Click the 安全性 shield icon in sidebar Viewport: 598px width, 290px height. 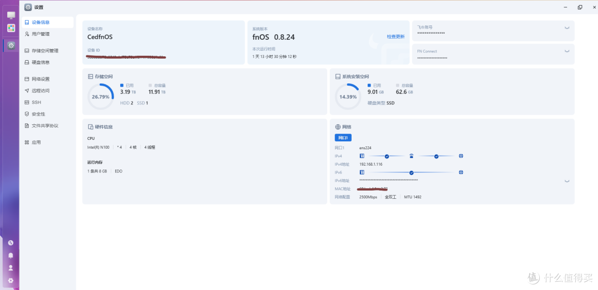tap(27, 114)
